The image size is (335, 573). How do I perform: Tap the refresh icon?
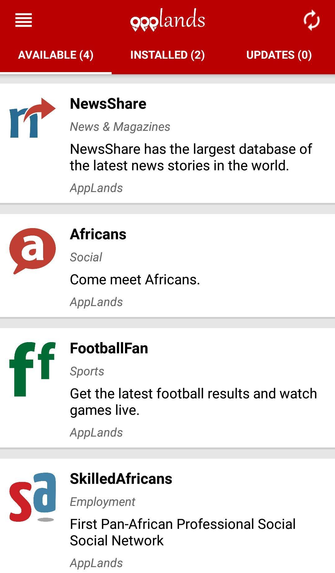pos(311,21)
